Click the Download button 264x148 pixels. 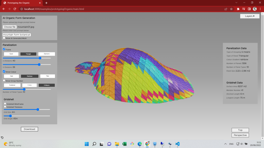tap(29, 129)
